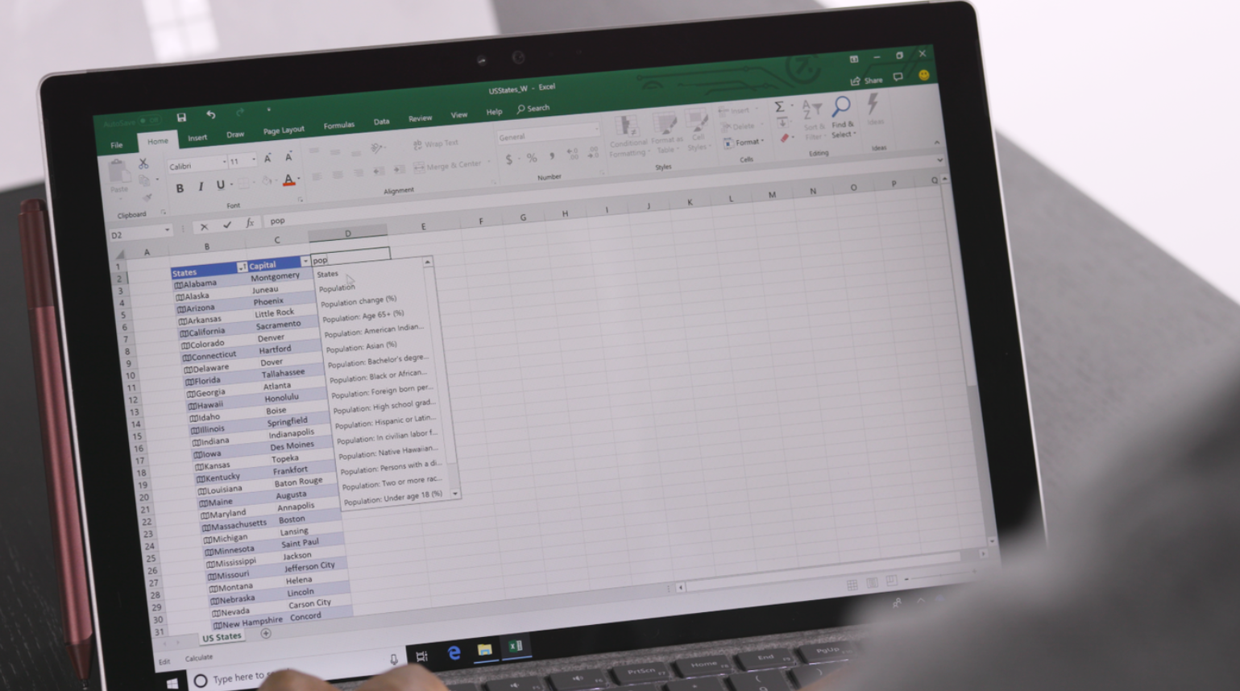This screenshot has height=691, width=1240.
Task: Apply comma style number format
Action: pos(552,156)
